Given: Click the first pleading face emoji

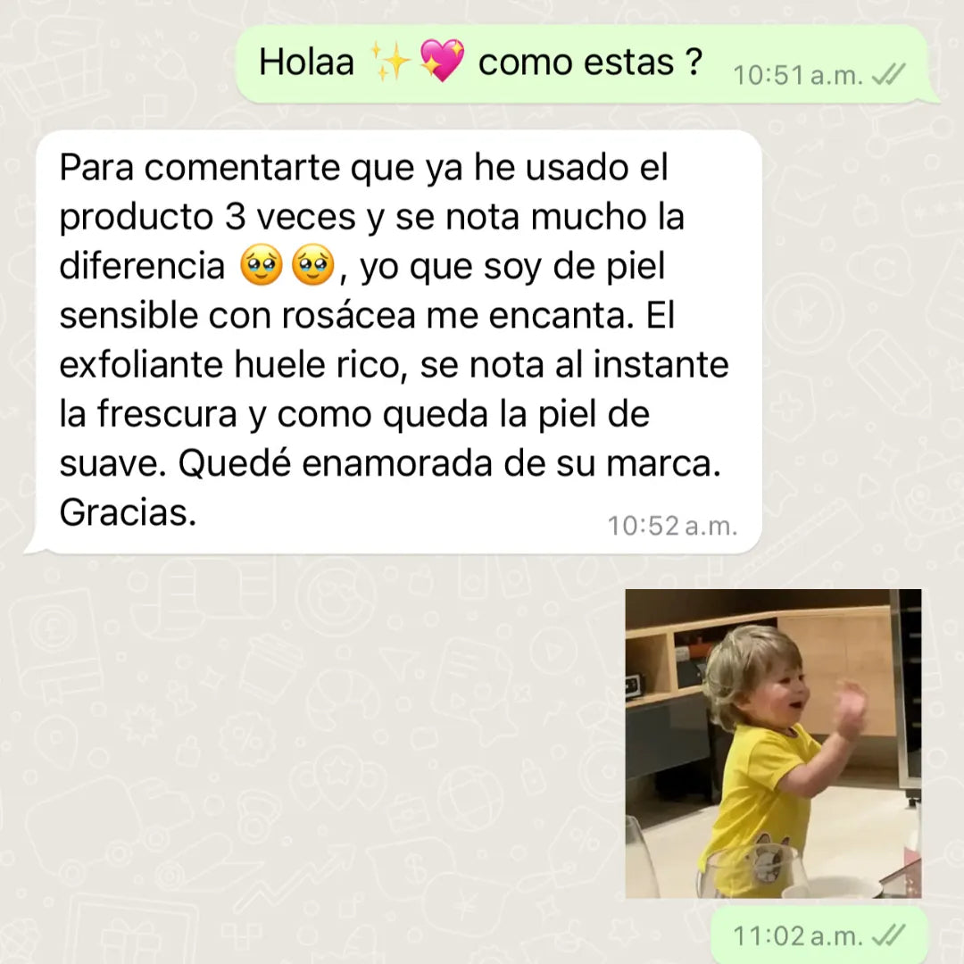Looking at the screenshot, I should 262,266.
